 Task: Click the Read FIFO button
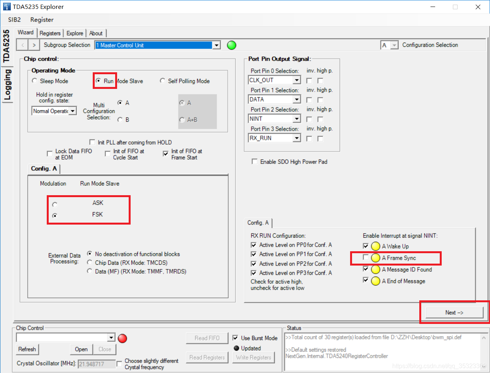207,338
